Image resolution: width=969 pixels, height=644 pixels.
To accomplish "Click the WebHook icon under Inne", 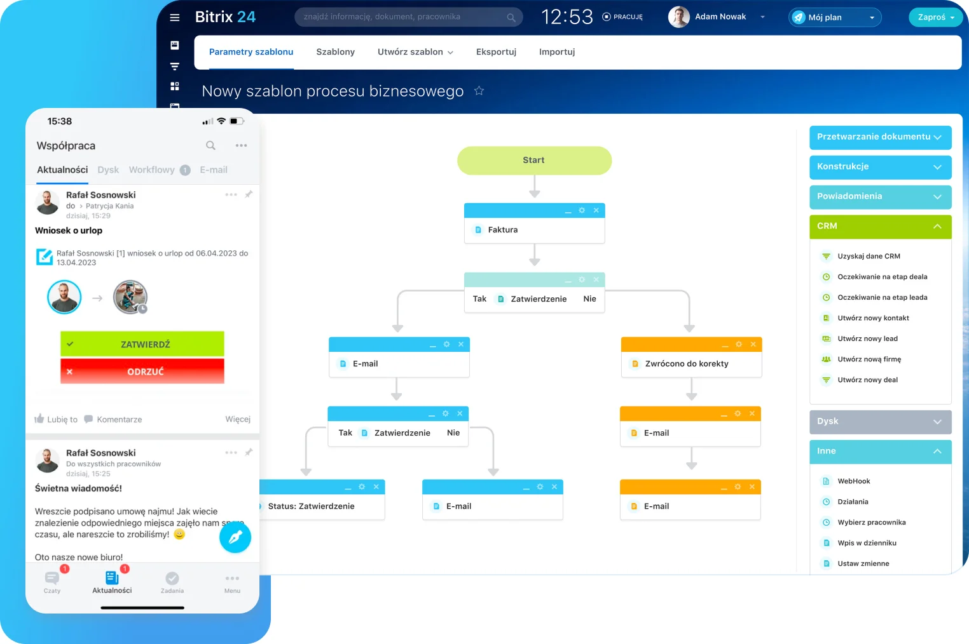I will coord(827,481).
